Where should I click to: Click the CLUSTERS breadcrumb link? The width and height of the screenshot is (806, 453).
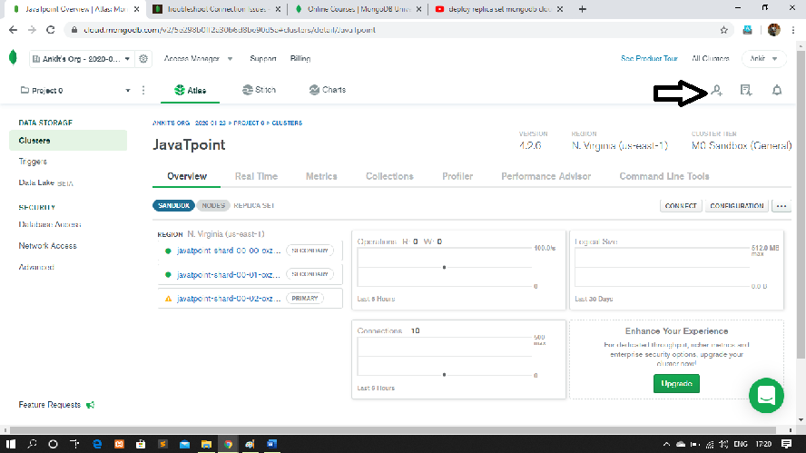tap(287, 123)
